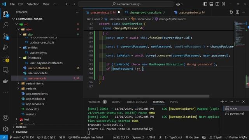Go forward in navigation history

[x=74, y=4]
